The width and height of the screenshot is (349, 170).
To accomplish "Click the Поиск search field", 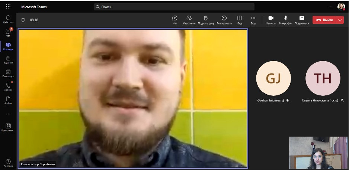I will pos(174,7).
